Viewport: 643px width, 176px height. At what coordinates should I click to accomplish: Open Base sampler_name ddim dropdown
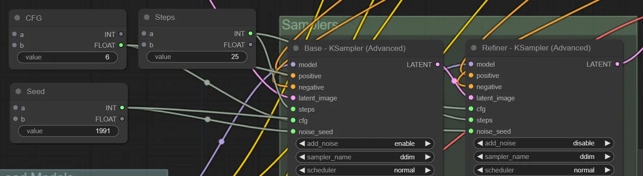click(x=365, y=157)
